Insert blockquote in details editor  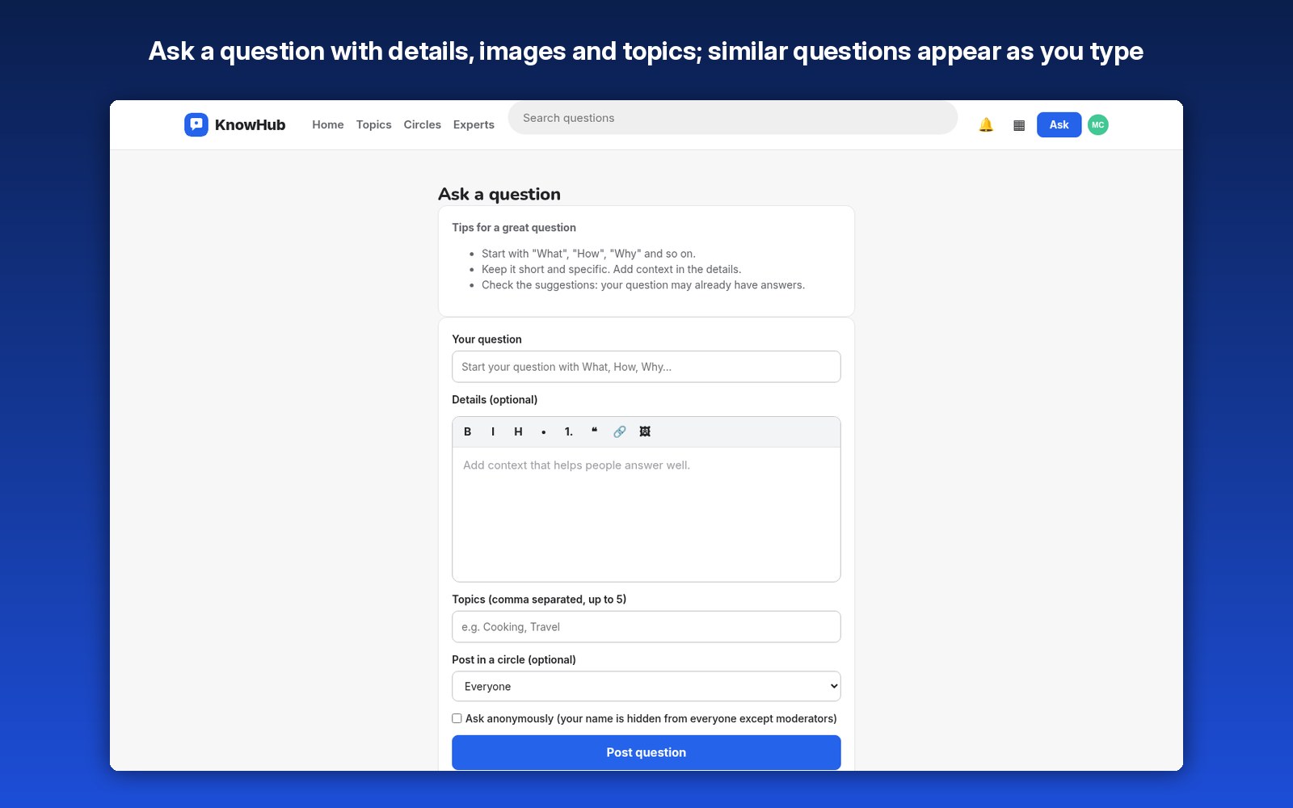(594, 431)
